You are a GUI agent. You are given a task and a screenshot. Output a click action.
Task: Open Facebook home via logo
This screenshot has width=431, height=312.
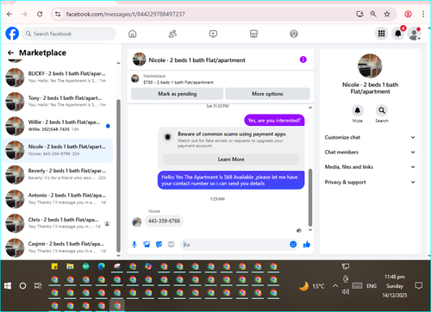[12, 34]
